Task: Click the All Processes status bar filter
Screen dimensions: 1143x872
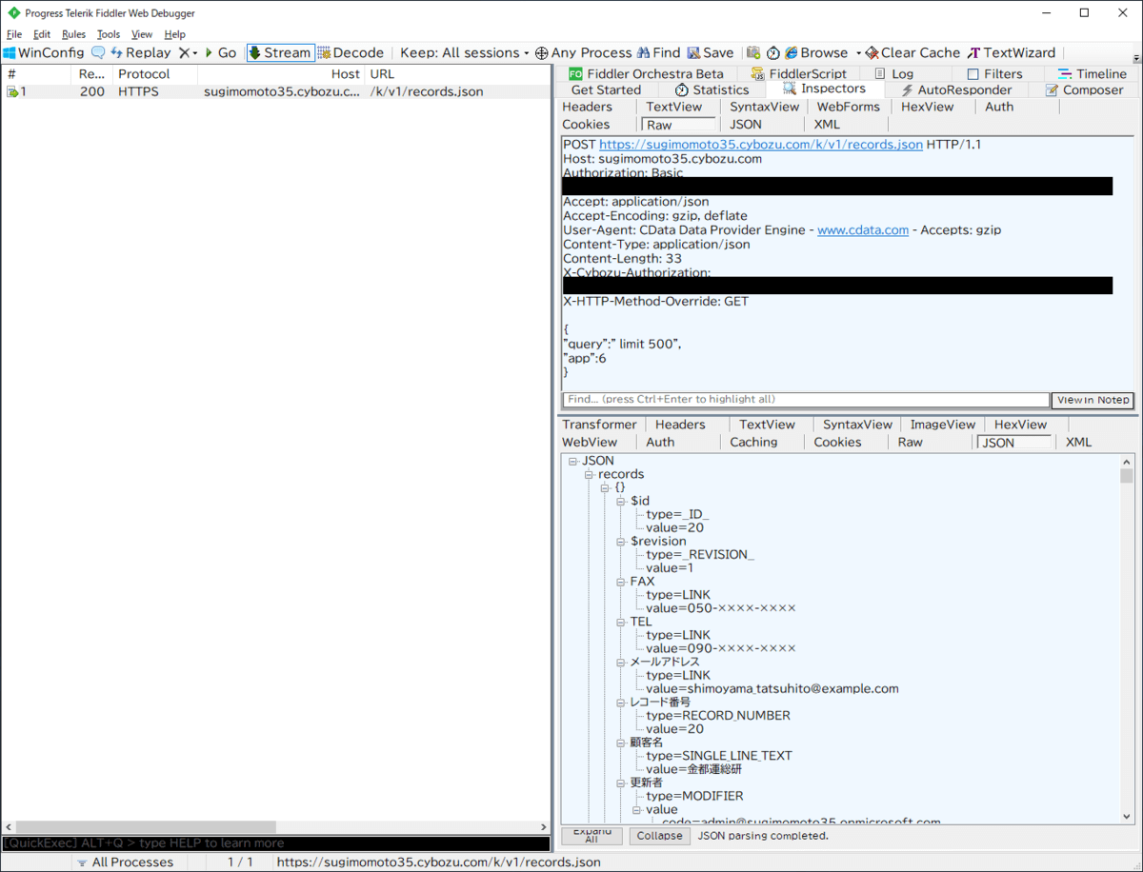Action: click(x=125, y=862)
